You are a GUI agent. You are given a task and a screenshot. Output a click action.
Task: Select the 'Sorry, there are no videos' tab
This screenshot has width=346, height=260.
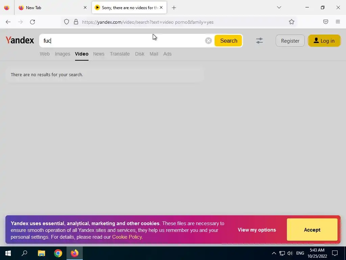[x=129, y=7]
